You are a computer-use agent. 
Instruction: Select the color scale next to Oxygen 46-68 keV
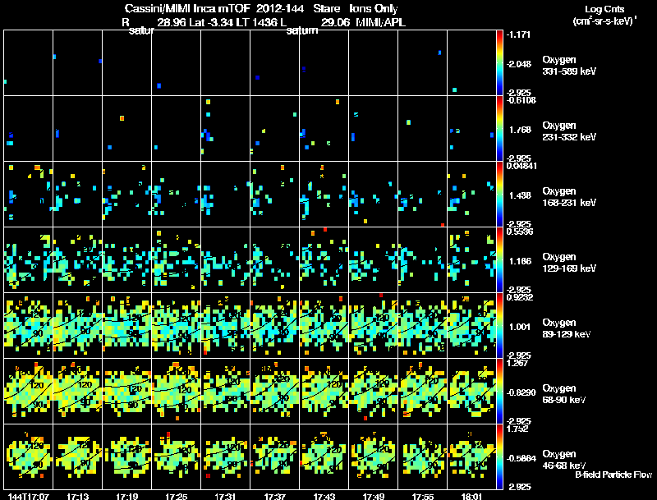point(499,456)
